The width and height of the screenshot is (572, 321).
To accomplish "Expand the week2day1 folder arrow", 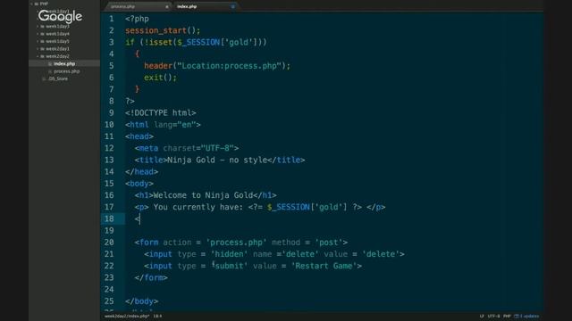I will coord(38,48).
